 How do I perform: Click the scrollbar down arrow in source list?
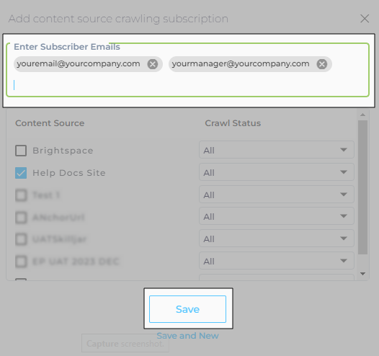(x=363, y=274)
